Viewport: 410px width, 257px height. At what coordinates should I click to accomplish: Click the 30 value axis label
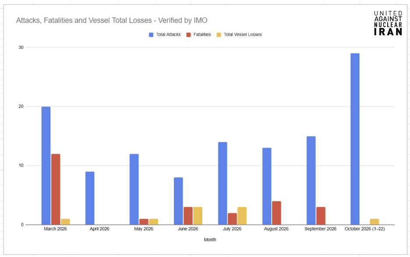click(21, 47)
